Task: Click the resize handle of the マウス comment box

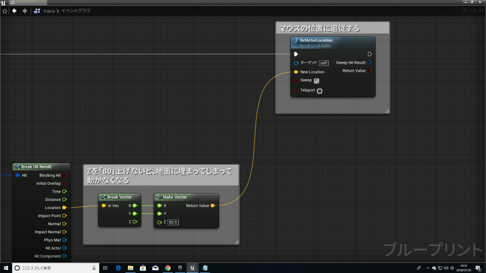Action: tap(387, 111)
